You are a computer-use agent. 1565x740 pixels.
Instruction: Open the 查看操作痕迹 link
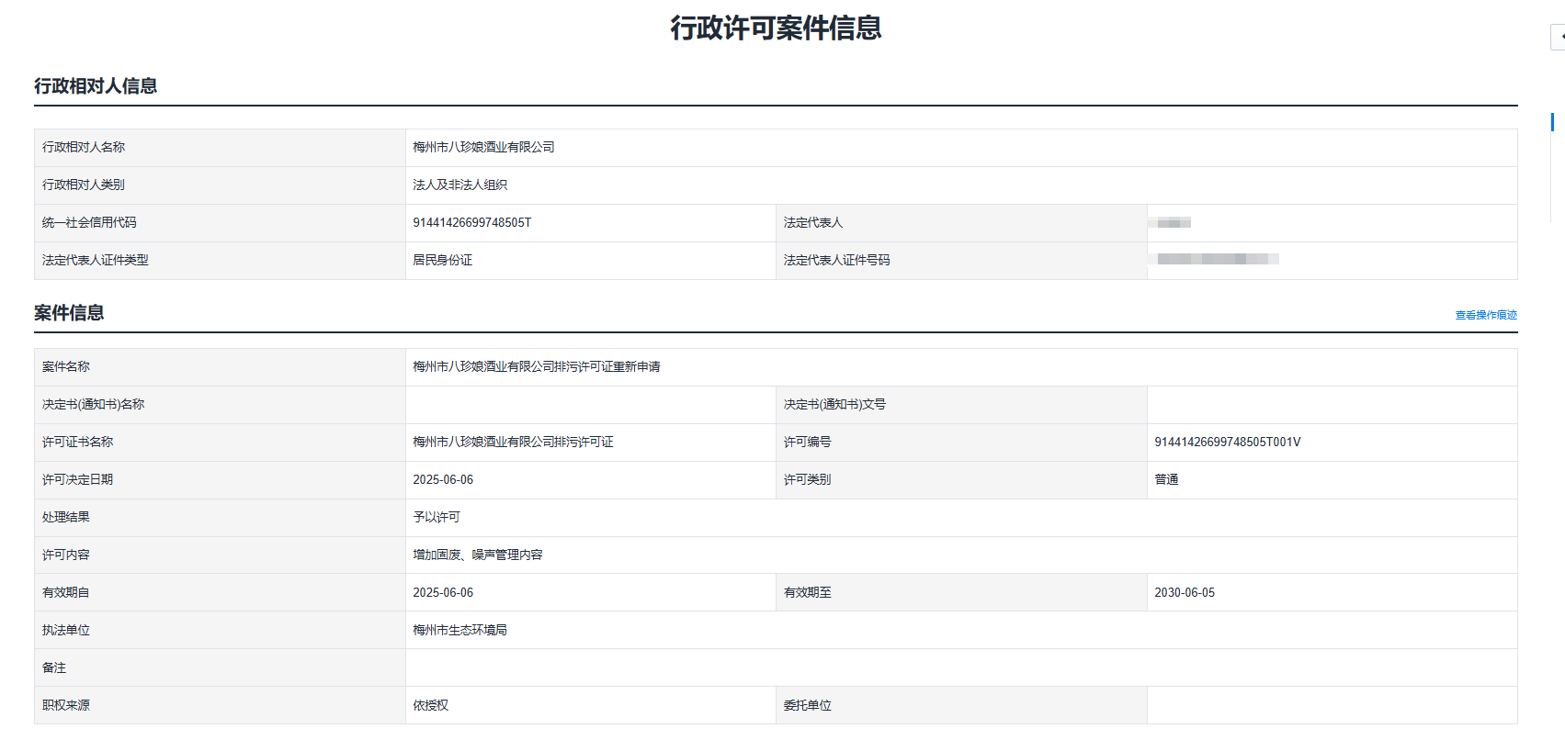(1485, 315)
